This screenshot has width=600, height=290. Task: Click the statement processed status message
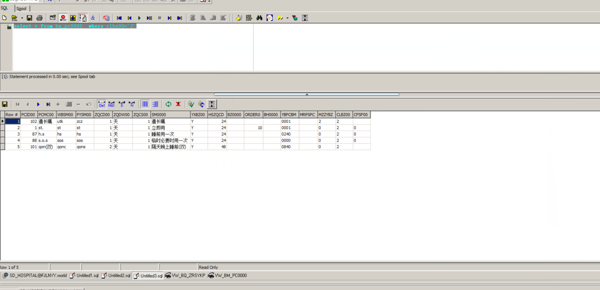pyautogui.click(x=48, y=77)
